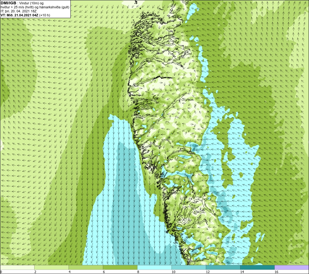
Task: Click the 12–14 m/s teal legend swatch
Action: [223, 267]
